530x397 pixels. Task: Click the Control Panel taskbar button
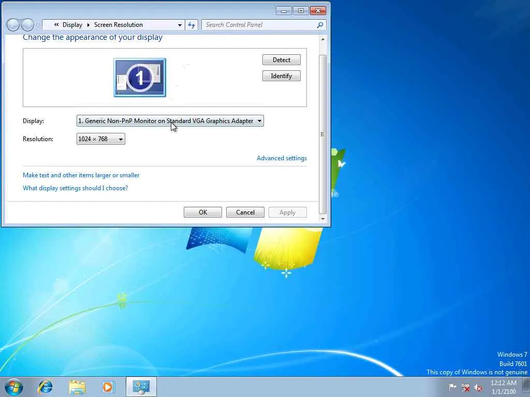tap(141, 387)
